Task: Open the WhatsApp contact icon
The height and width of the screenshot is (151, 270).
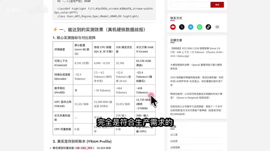Action: [200, 27]
